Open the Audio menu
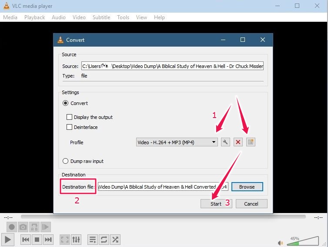The image size is (328, 247). [x=59, y=17]
